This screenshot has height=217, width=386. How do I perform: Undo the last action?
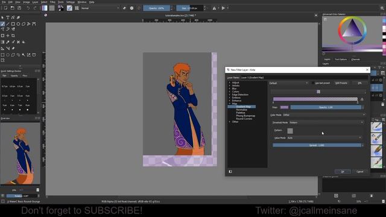point(28,8)
